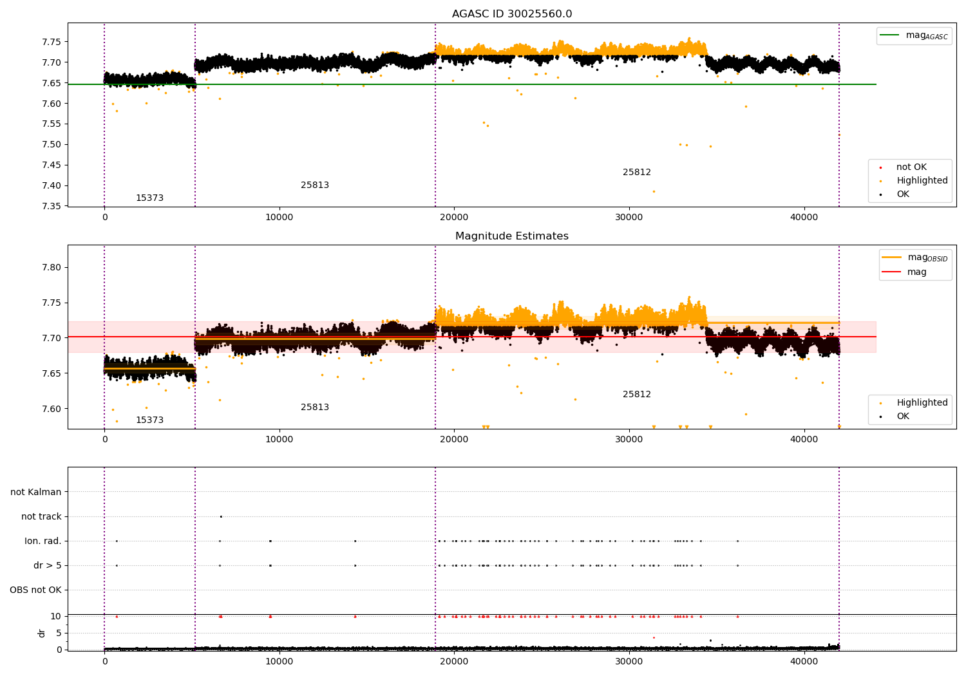
Task: Click the 'OBS not OK' row label
Action: (x=36, y=590)
